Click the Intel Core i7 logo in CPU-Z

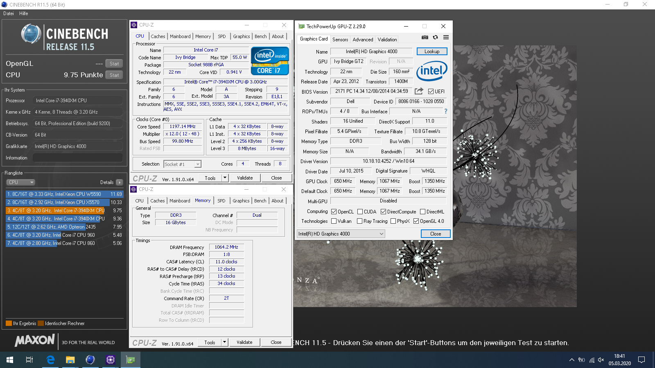tap(270, 61)
